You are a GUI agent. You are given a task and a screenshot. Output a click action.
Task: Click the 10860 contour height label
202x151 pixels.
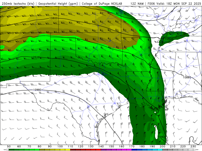[187, 77]
